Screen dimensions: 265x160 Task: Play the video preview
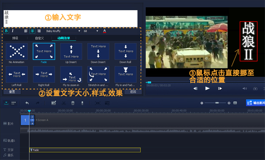click(208, 88)
